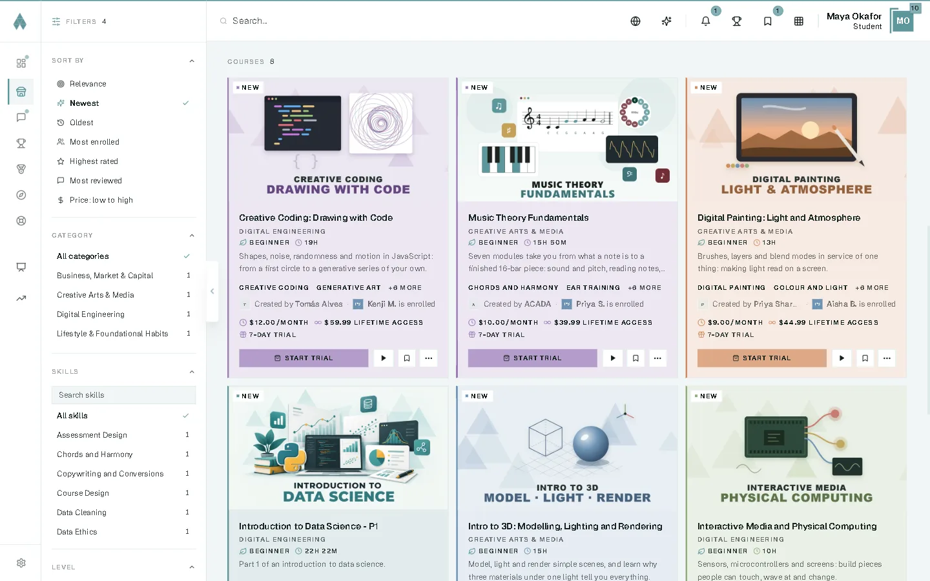Open Introduction to Data Science title link
Screen dimensions: 930x581
tap(309, 527)
